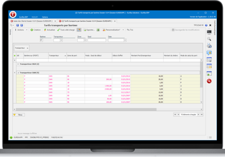This screenshot has height=157, width=225.
Task: Open the monitor console icon in sidebar
Action: (x=209, y=32)
